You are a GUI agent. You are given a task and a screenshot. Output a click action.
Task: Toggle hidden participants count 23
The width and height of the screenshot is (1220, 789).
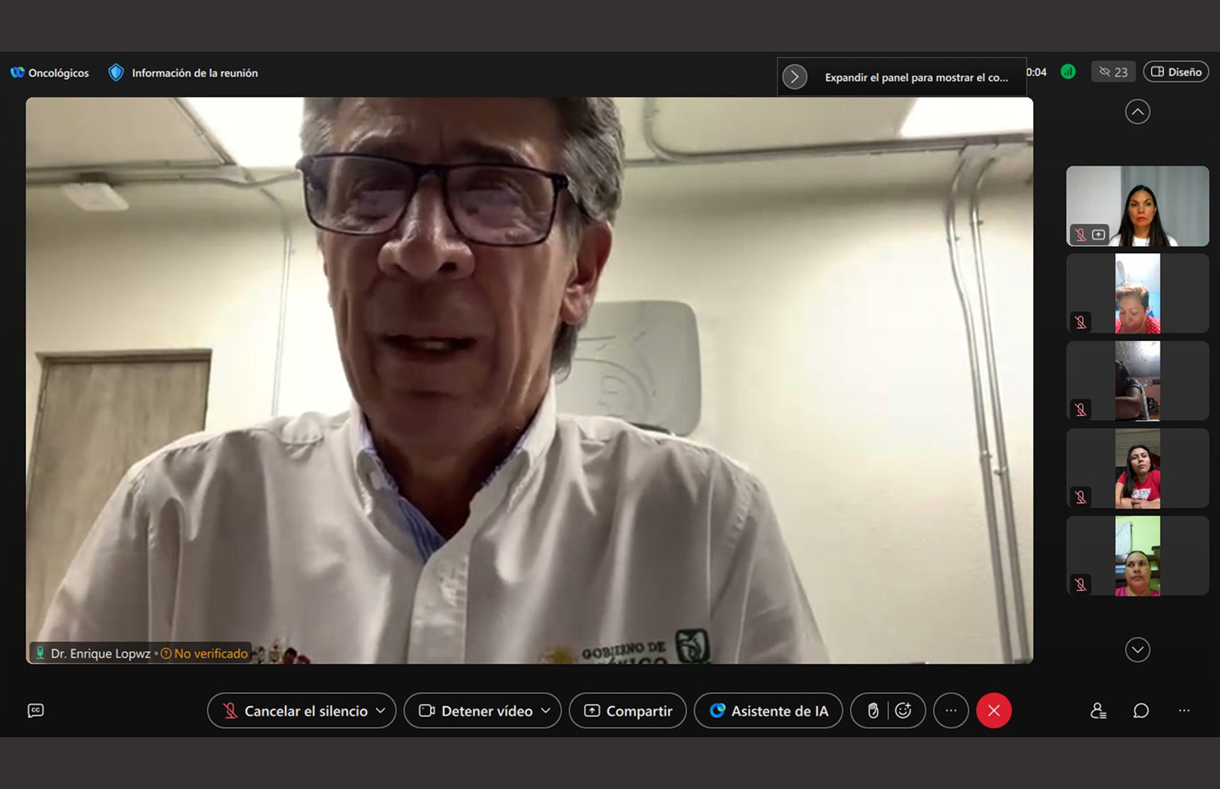tap(1113, 72)
